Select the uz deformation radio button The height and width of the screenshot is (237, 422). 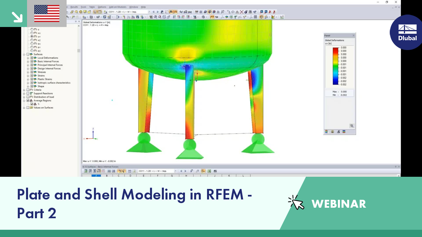(x=32, y=40)
